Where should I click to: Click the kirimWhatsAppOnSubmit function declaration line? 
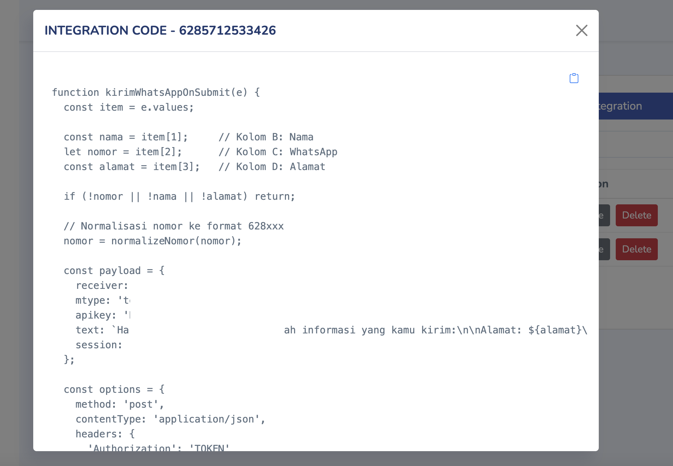156,93
